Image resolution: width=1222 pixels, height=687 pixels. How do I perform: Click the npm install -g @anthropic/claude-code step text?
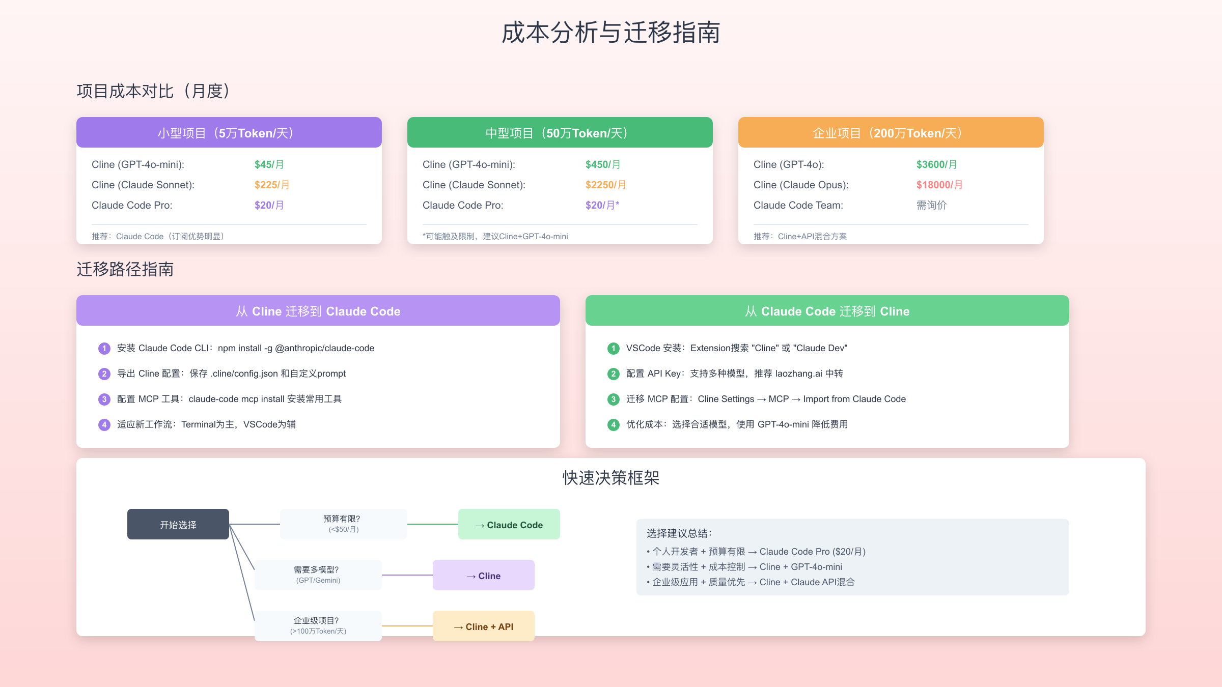(246, 348)
